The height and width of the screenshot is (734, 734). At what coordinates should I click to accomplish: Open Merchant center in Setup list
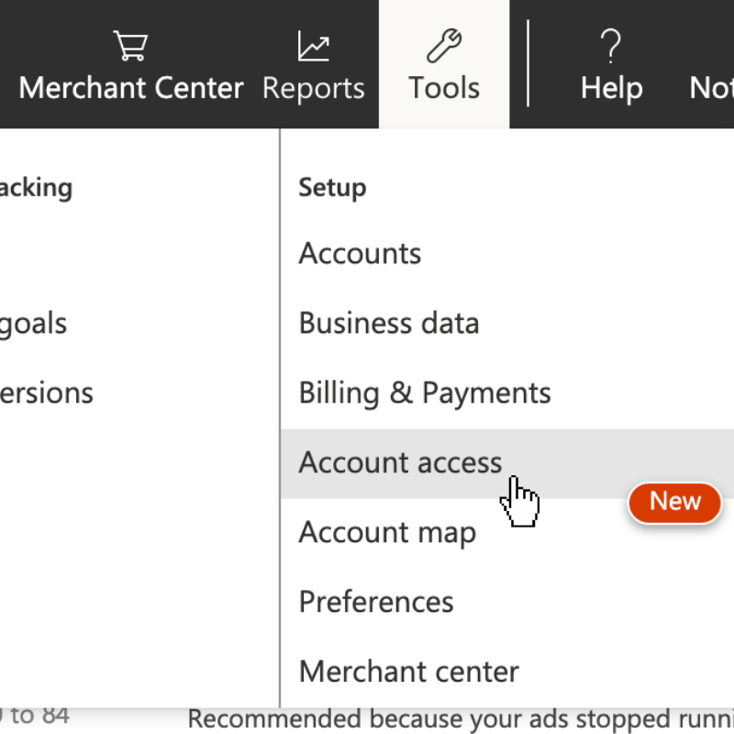(409, 672)
